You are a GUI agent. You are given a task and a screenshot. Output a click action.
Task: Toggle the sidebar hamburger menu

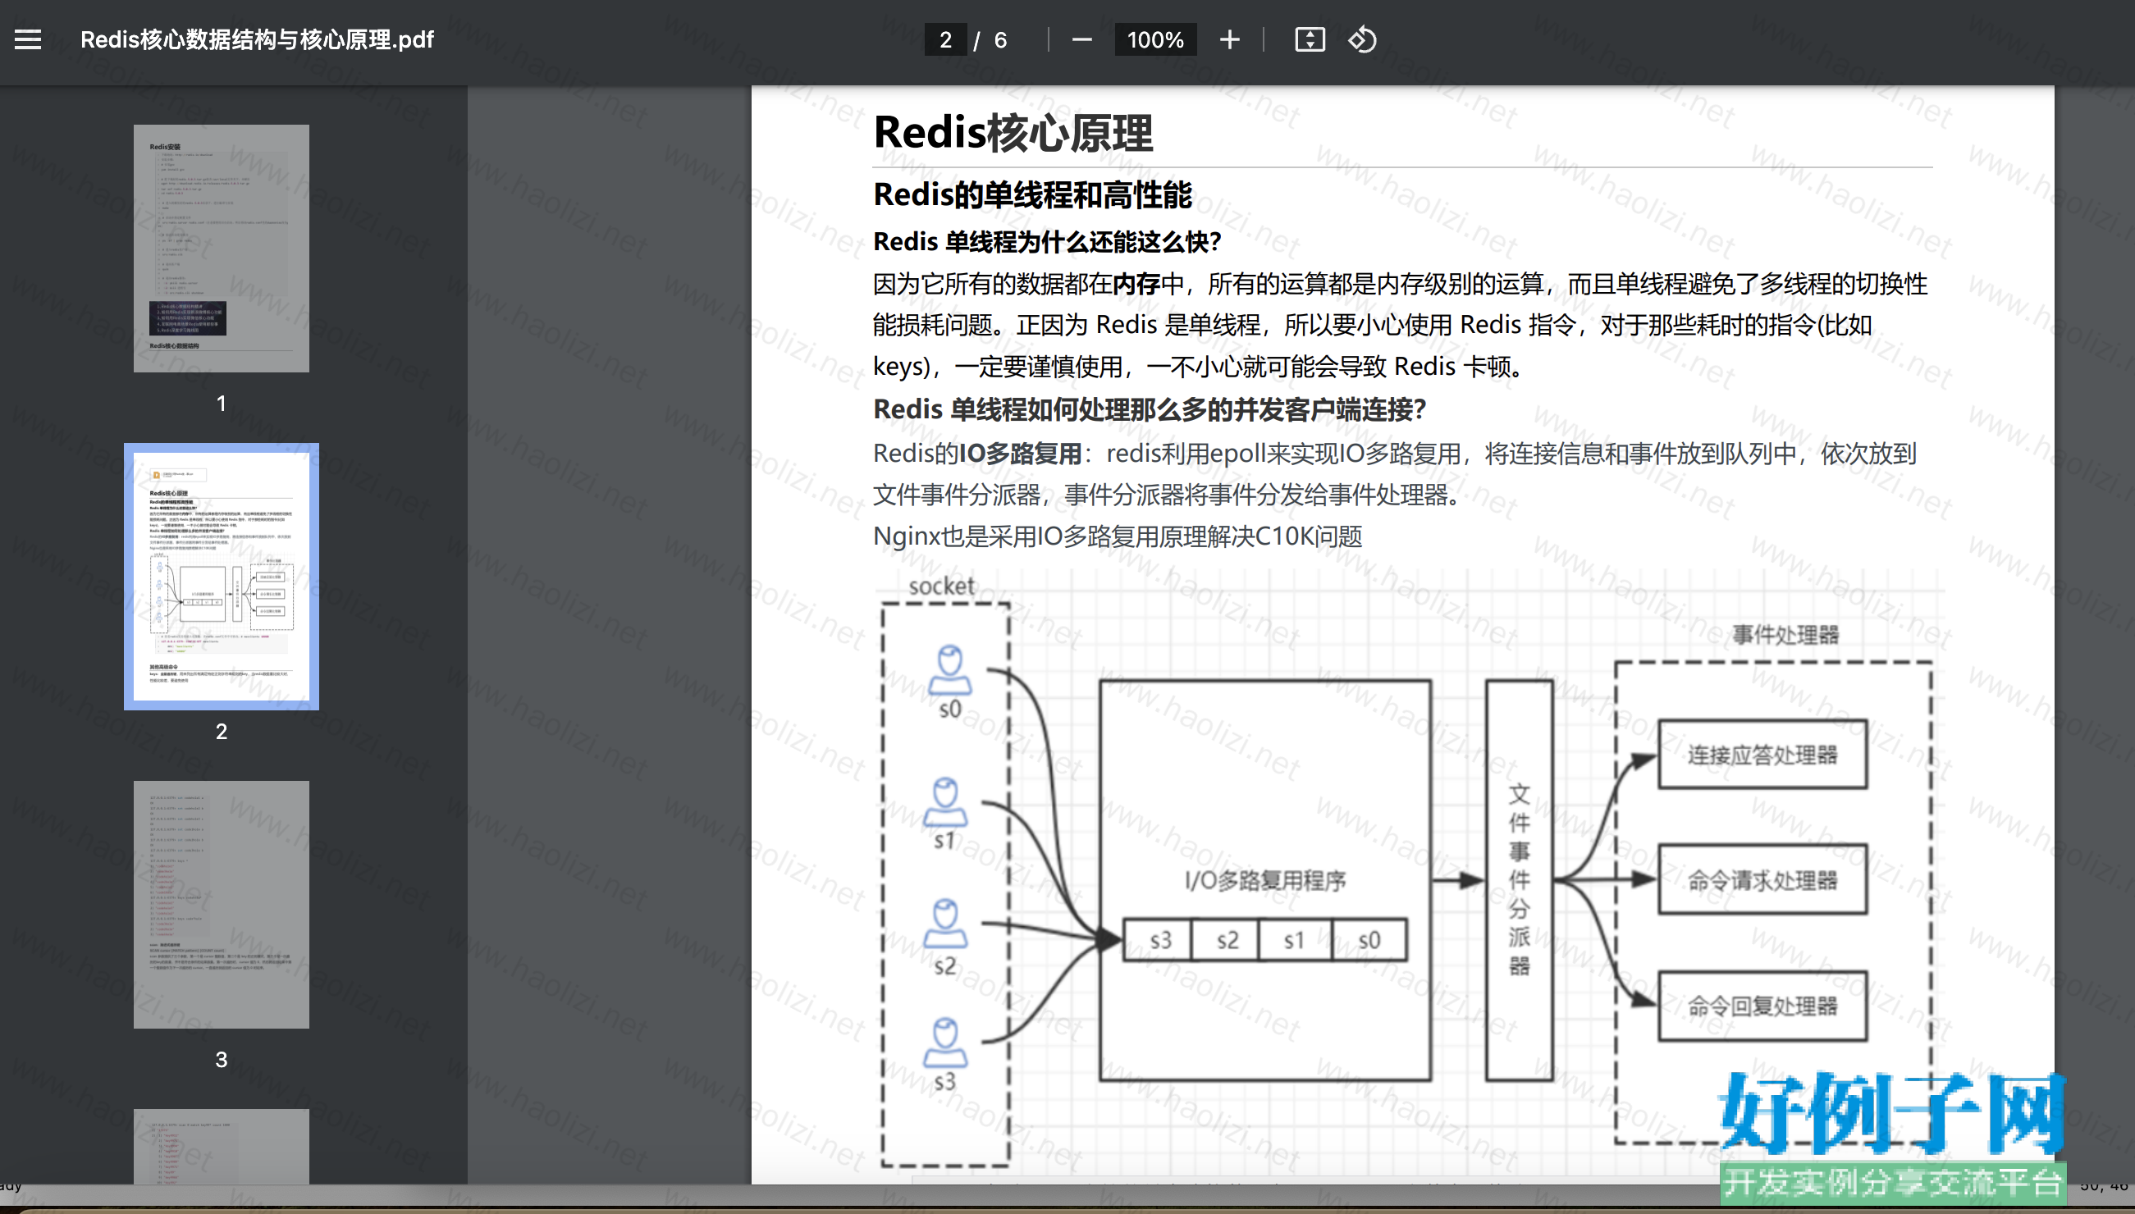click(x=28, y=39)
